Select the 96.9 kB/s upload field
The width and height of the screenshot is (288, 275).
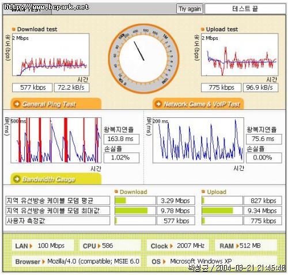coord(260,87)
